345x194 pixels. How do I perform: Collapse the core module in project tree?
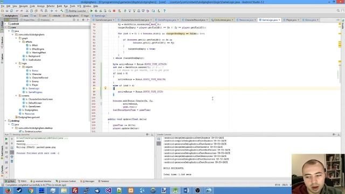pyautogui.click(x=5, y=27)
